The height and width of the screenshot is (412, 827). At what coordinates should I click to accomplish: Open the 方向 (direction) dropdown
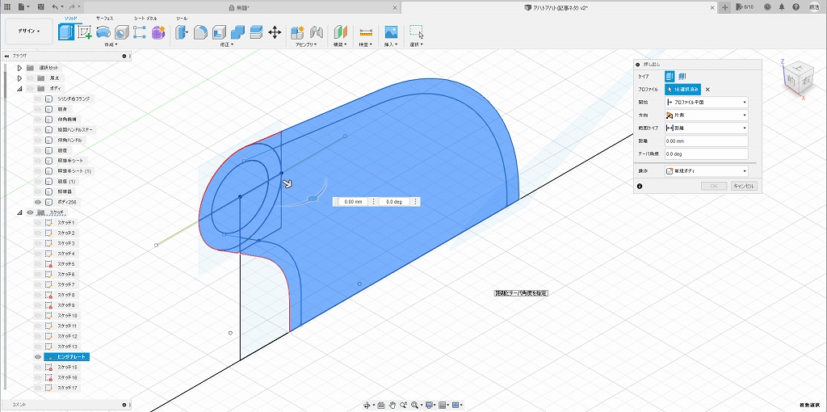click(706, 116)
